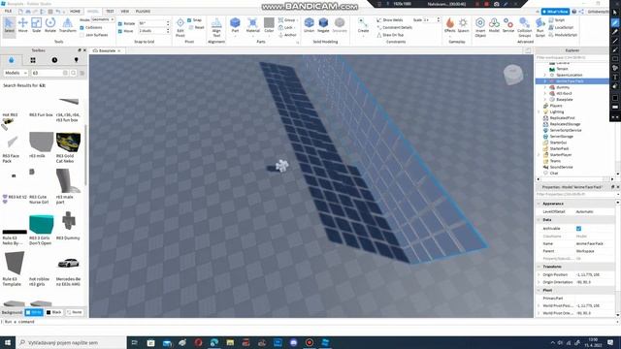
Task: Switch to the PLUGINS ribbon tab
Action: [x=143, y=11]
